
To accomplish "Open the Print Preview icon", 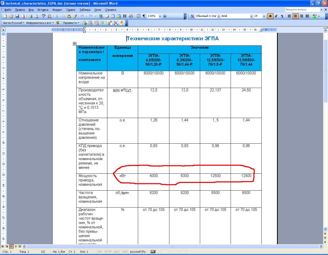I will pyautogui.click(x=36, y=16).
